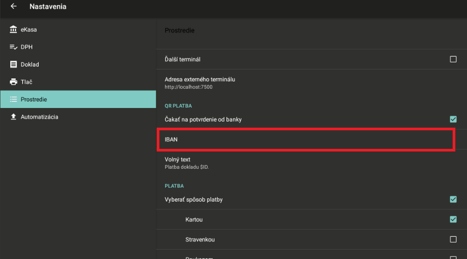Open the eKasa settings section
Viewport: 467px width, 259px height.
(x=29, y=30)
